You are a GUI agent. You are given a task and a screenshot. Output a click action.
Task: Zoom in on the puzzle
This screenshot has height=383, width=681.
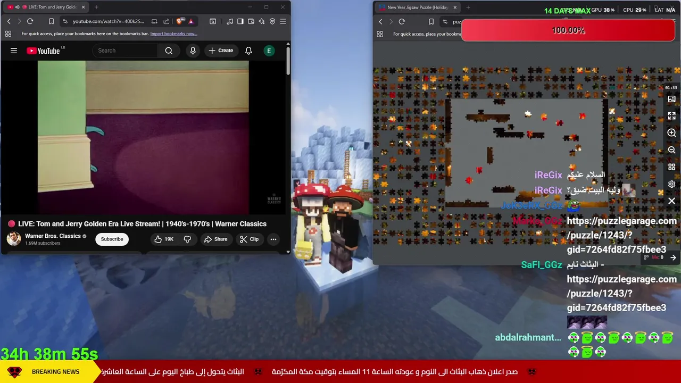coord(671,133)
